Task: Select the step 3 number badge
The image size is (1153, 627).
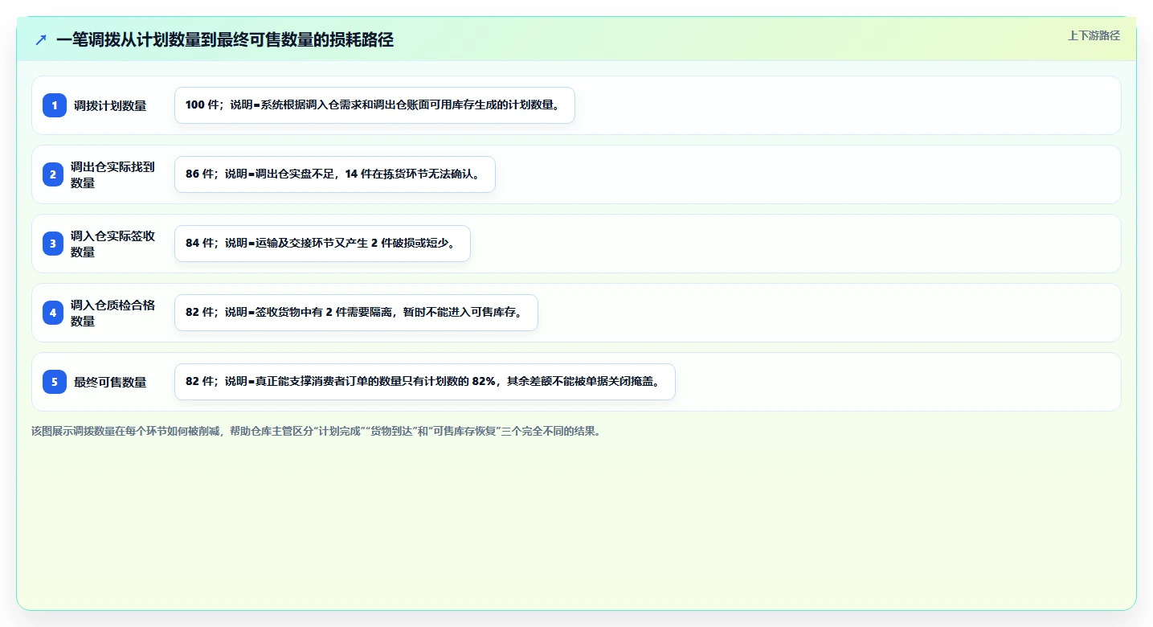Action: (x=53, y=244)
